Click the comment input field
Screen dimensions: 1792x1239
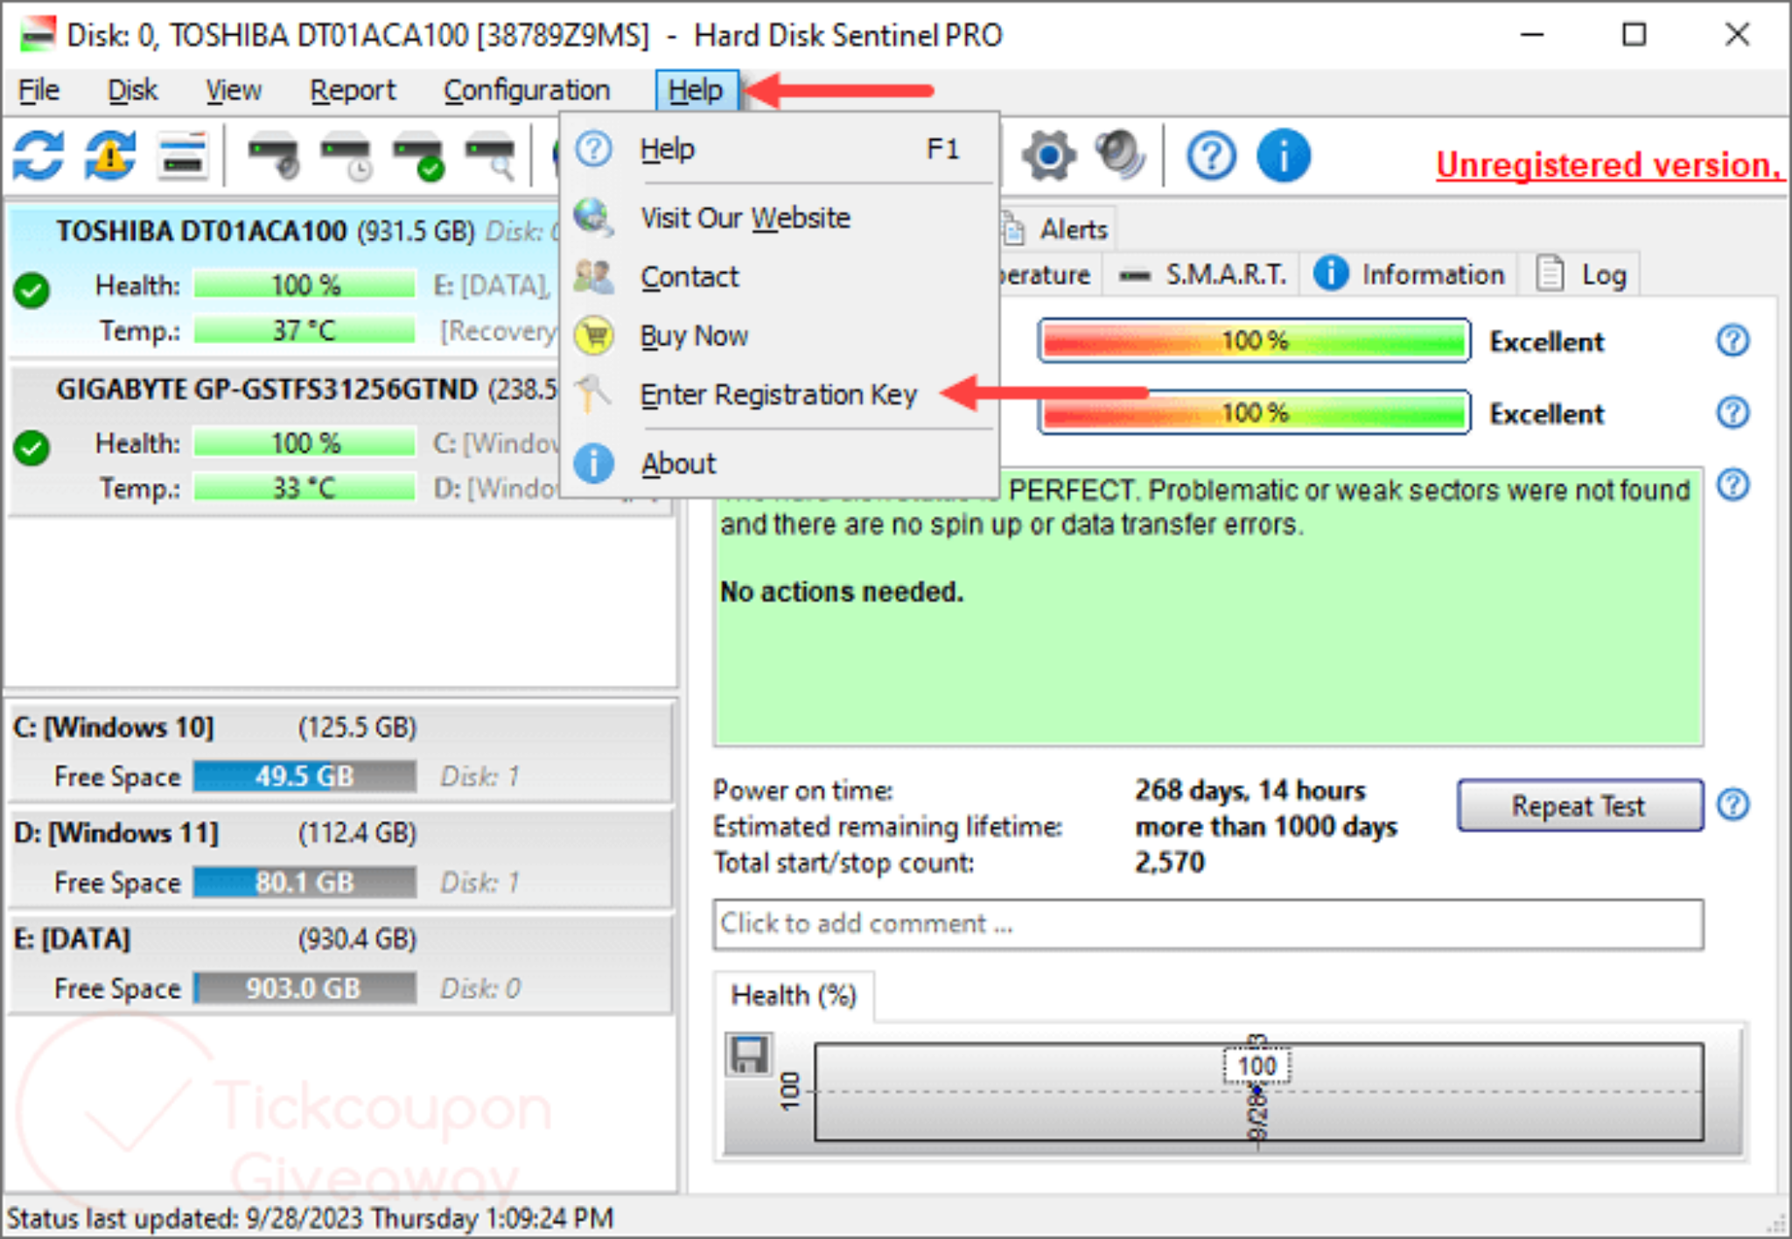click(1207, 923)
